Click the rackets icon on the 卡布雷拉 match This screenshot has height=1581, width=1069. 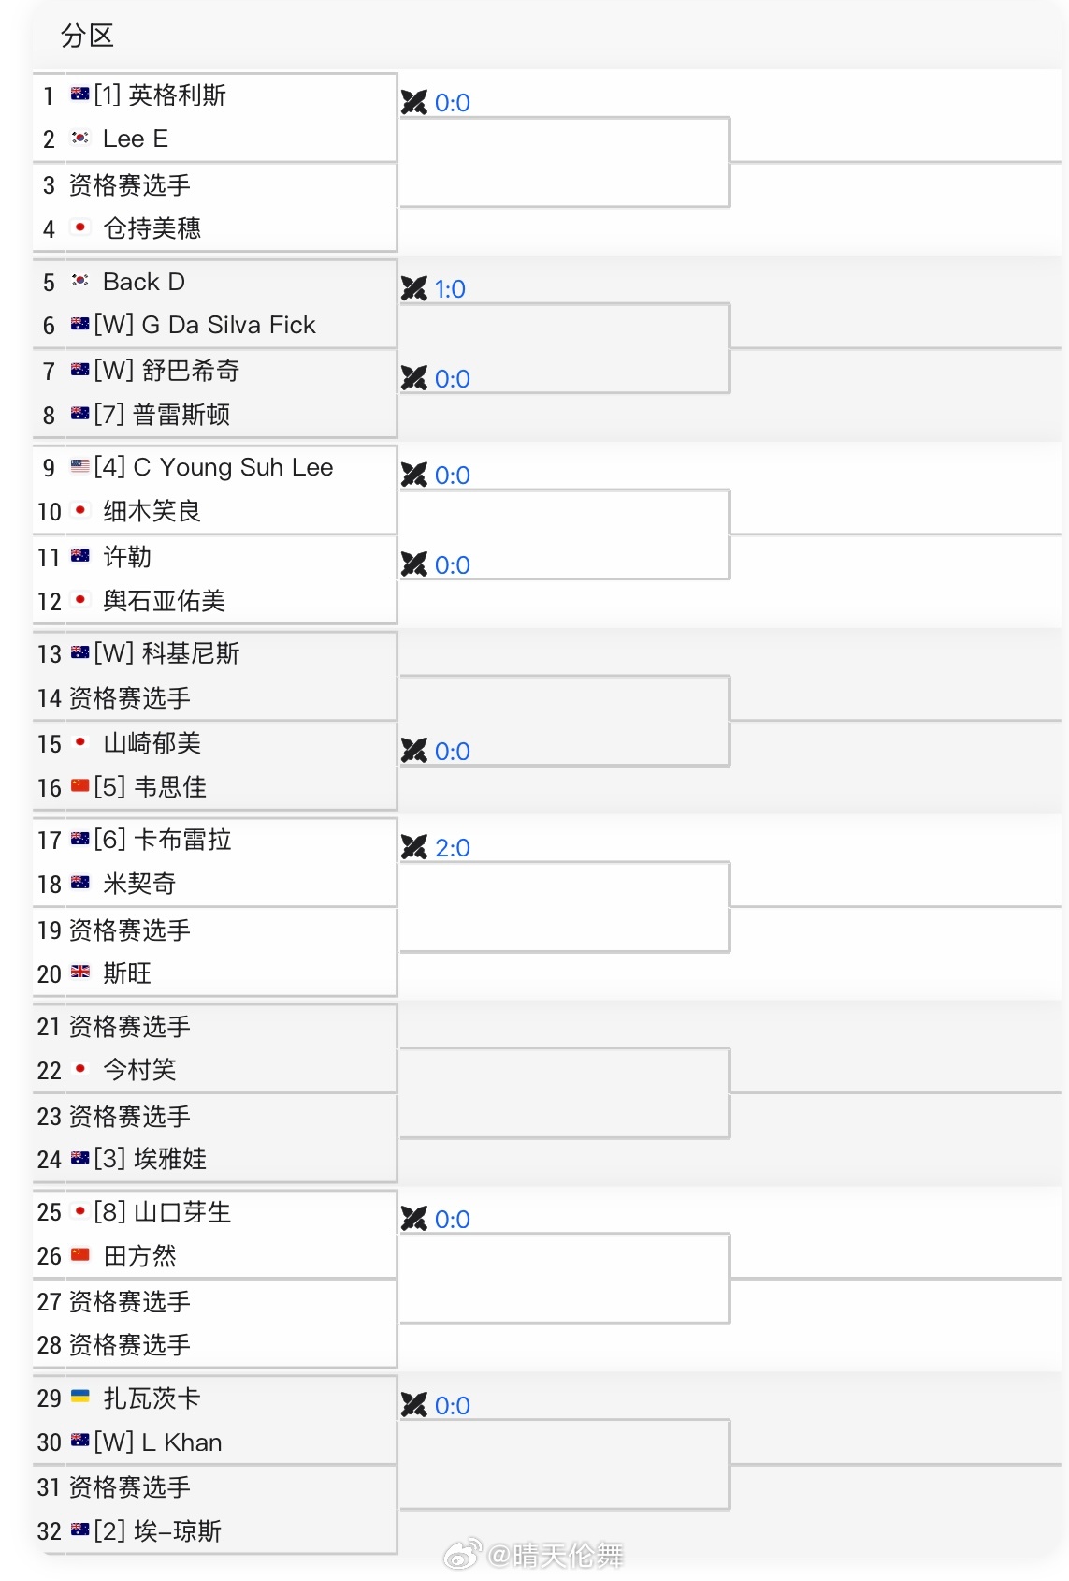coord(414,848)
